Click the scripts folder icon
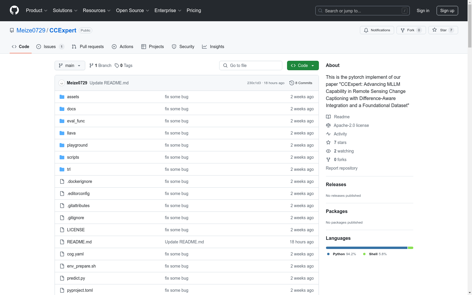The height and width of the screenshot is (295, 472). click(62, 157)
